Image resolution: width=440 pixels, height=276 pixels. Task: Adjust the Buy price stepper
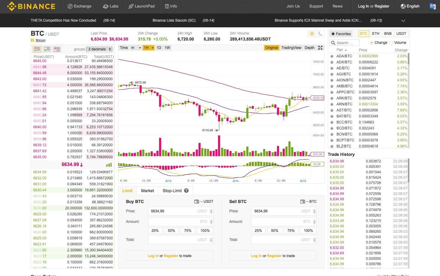[211, 211]
